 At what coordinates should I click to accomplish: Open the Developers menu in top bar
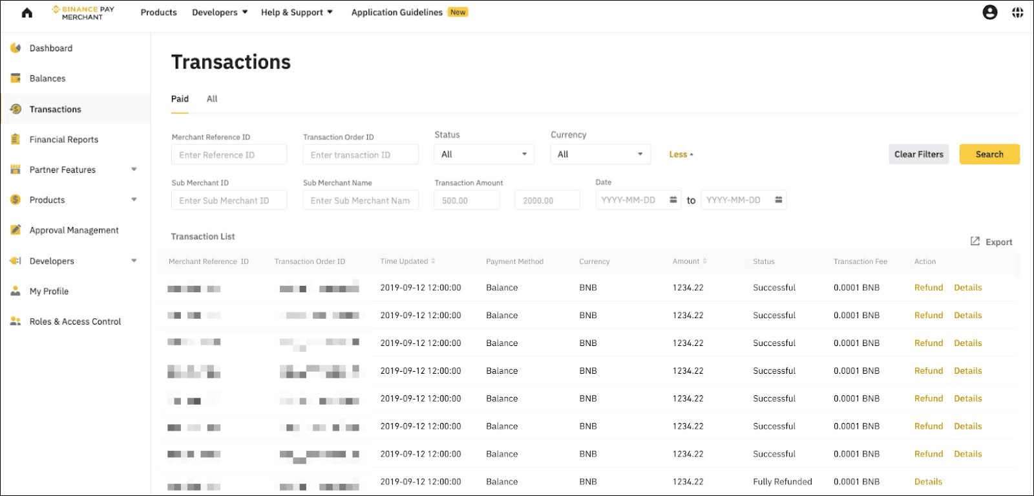(x=220, y=12)
